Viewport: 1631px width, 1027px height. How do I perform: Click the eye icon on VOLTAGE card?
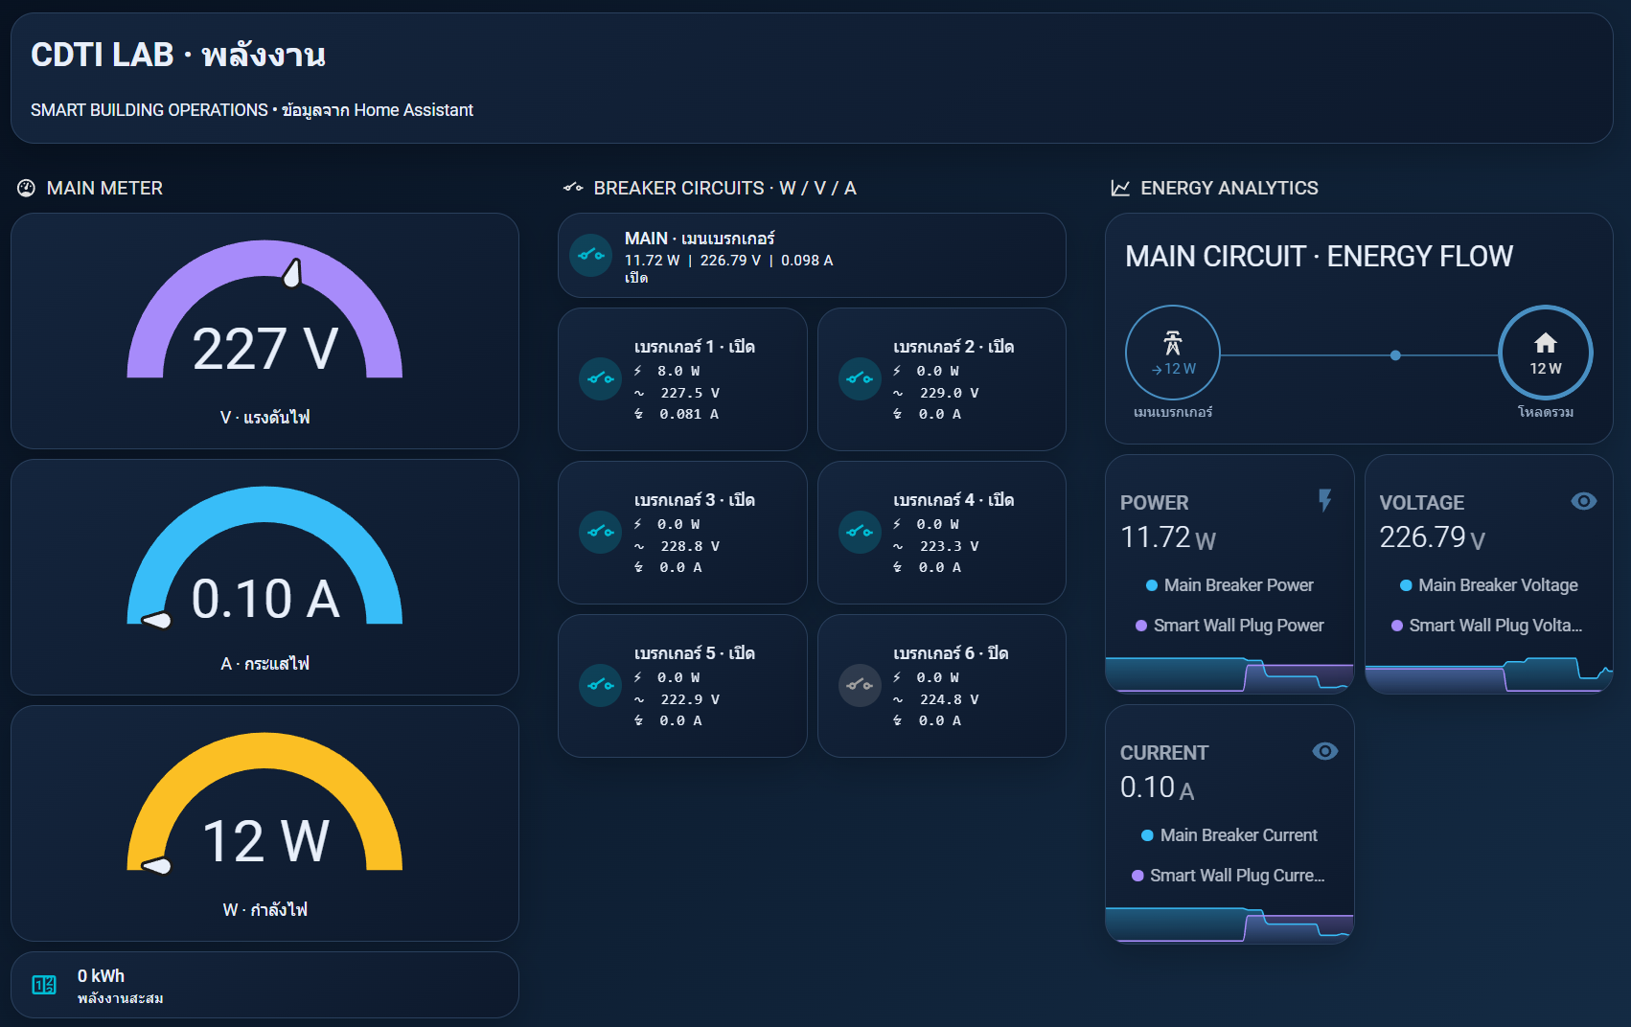[1584, 501]
